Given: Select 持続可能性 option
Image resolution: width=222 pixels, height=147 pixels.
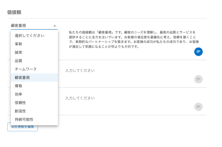Looking at the screenshot, I should pos(34,119).
